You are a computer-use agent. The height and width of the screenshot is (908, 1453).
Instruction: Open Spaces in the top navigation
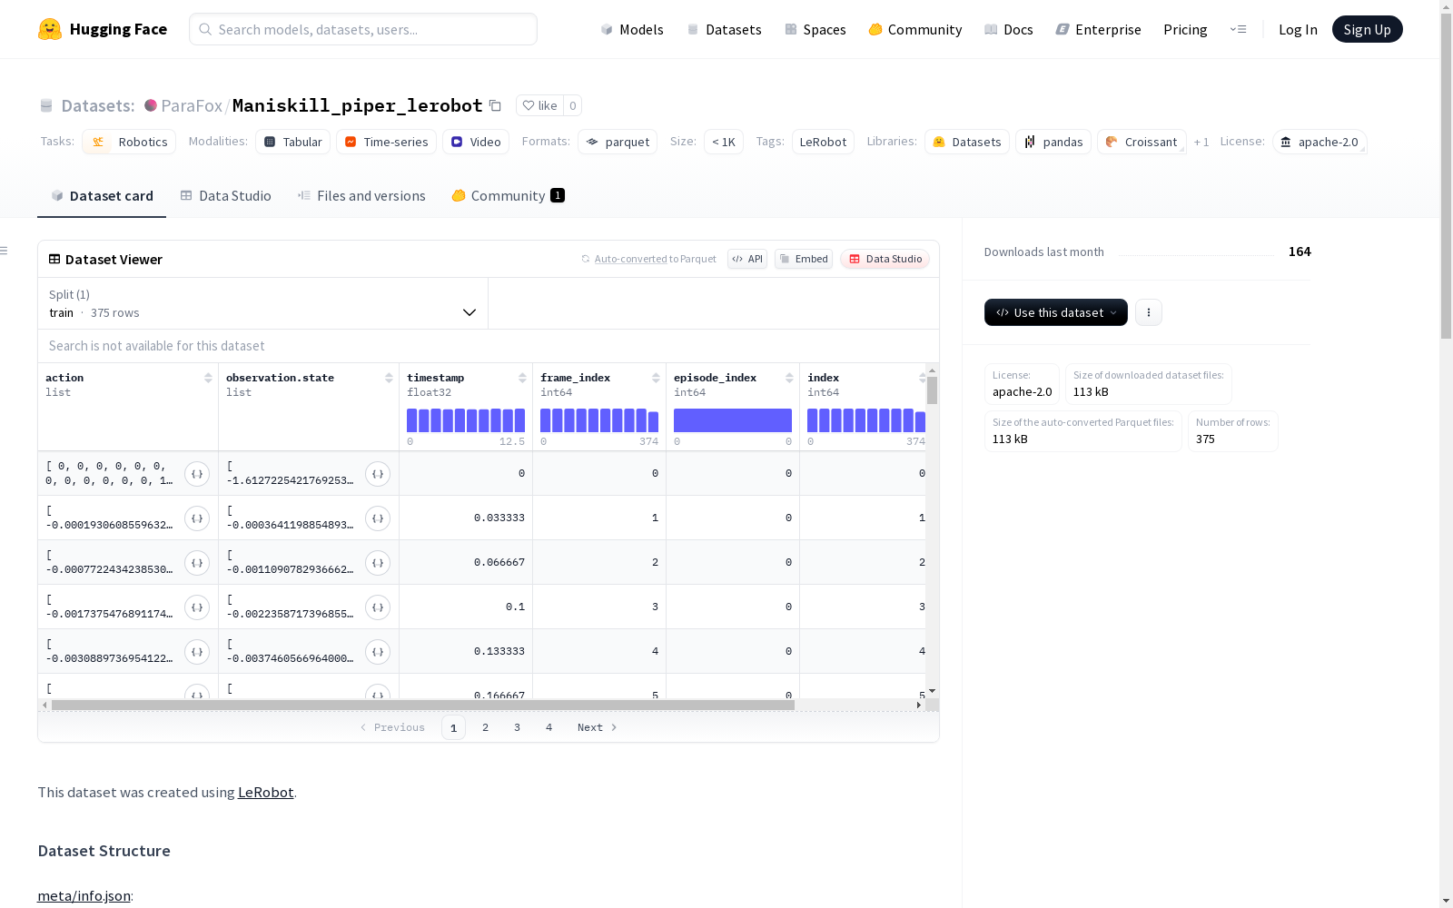point(815,29)
